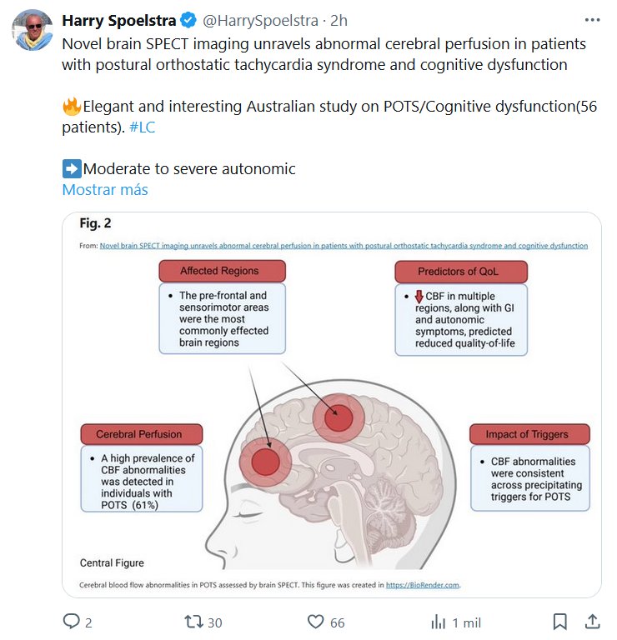
Task: Repost this tweet with retweet icon
Action: click(x=193, y=622)
